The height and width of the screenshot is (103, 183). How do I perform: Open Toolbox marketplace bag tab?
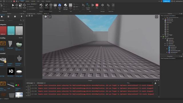pyautogui.click(x=2, y=17)
